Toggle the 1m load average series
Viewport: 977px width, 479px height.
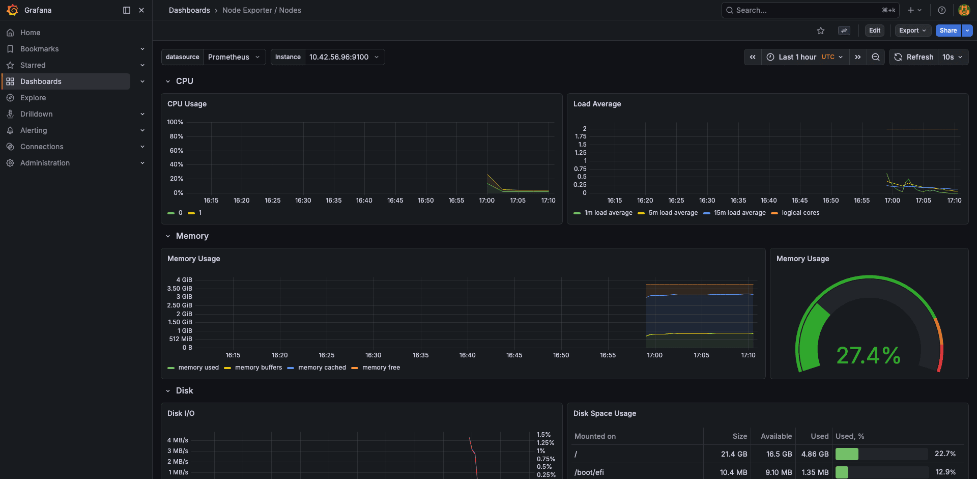pos(609,213)
